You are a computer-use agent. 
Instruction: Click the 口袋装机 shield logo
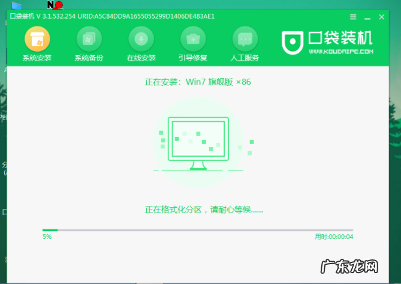pyautogui.click(x=293, y=43)
